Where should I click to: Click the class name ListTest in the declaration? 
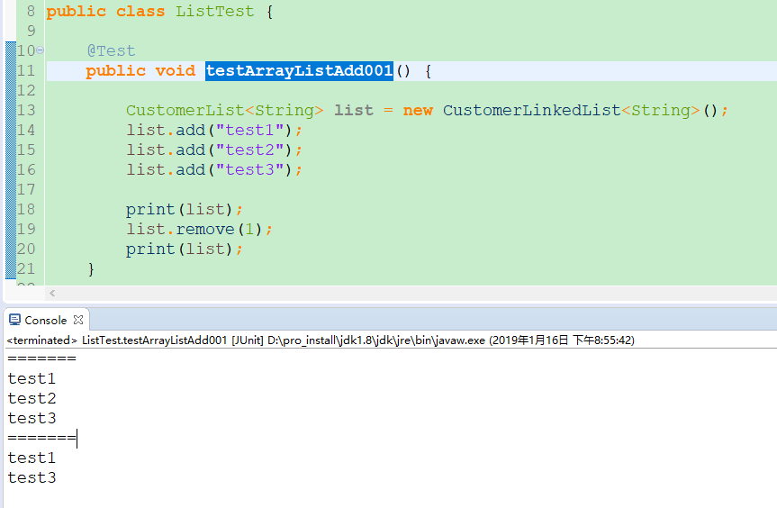click(x=214, y=11)
